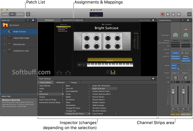Switch to Perform mode
The image size is (193, 131).
tap(20, 14)
